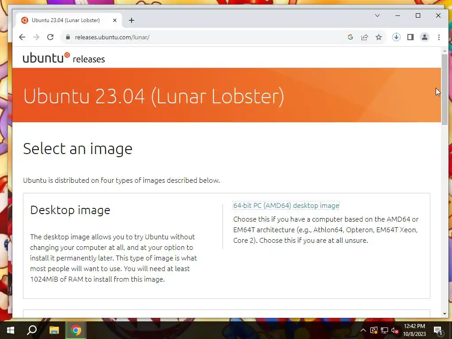Click the Chrome taskbar icon

[76, 330]
